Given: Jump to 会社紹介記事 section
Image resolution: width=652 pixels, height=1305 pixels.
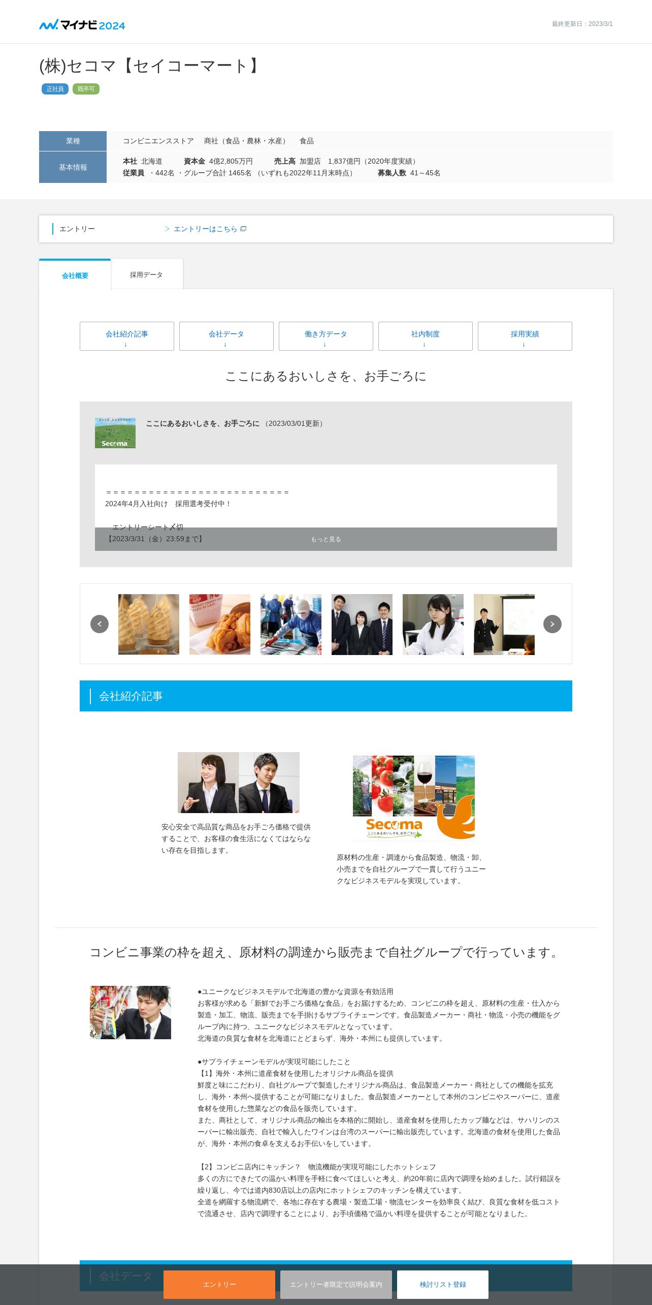Looking at the screenshot, I should pos(127,336).
